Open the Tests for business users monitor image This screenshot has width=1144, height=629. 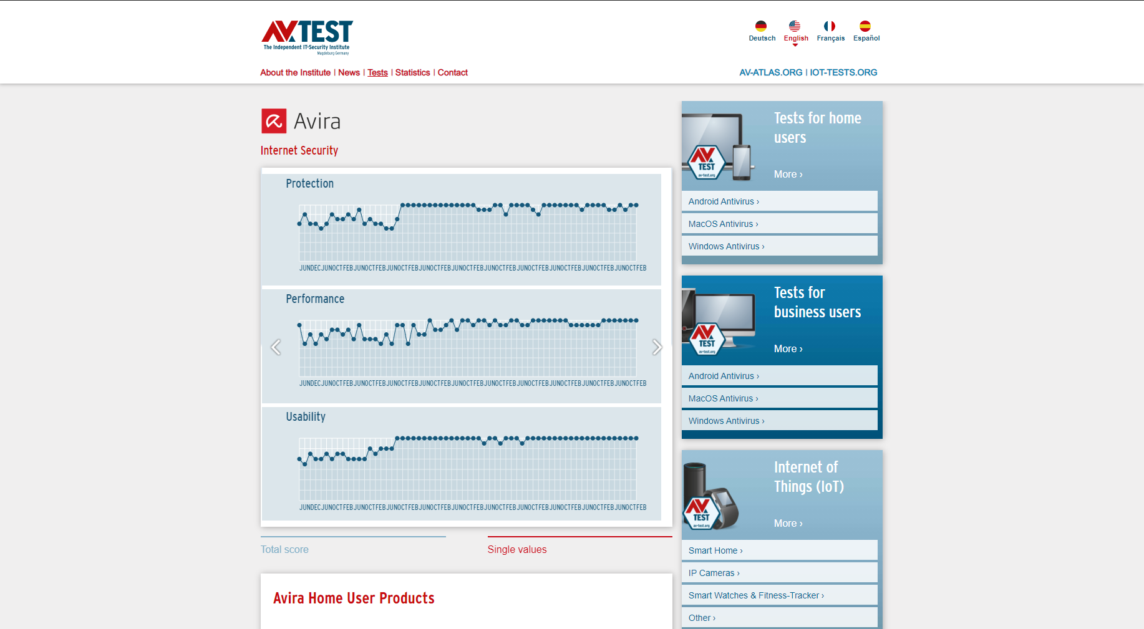coord(719,322)
